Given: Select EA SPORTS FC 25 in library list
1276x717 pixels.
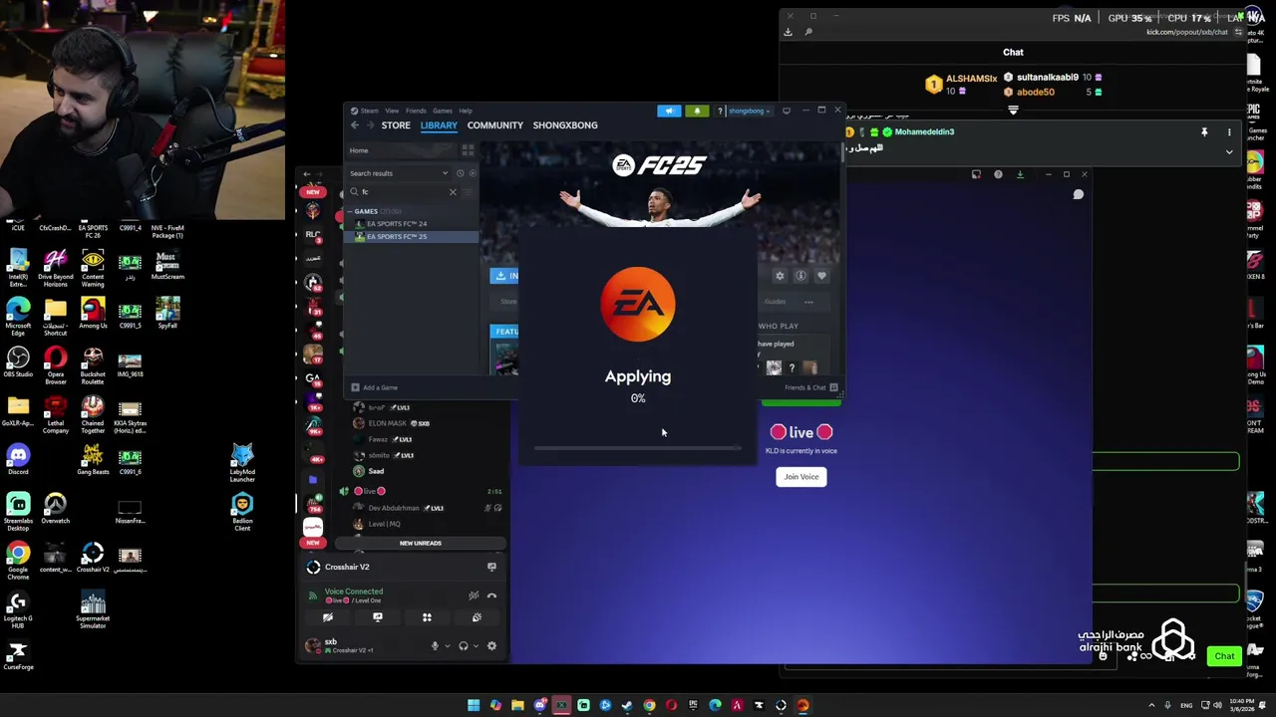Looking at the screenshot, I should (397, 237).
